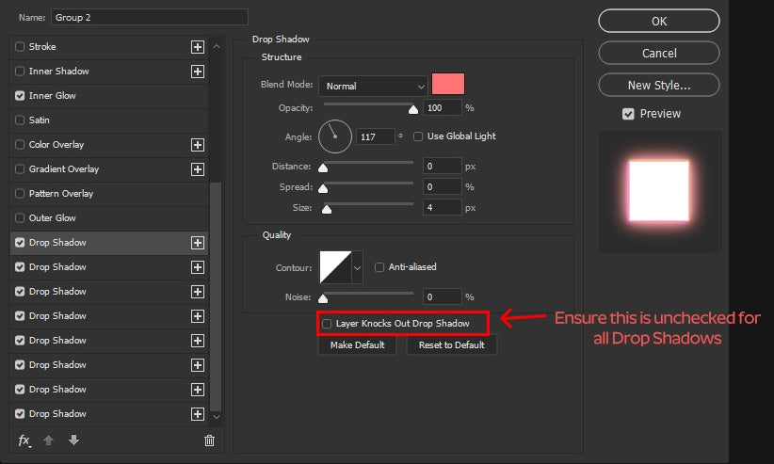The image size is (774, 464).
Task: Enable the Outer Glow checkbox
Action: (x=20, y=218)
